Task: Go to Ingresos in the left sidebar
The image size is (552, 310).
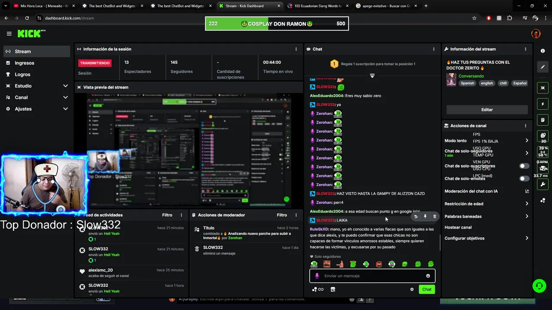Action: tap(37, 63)
